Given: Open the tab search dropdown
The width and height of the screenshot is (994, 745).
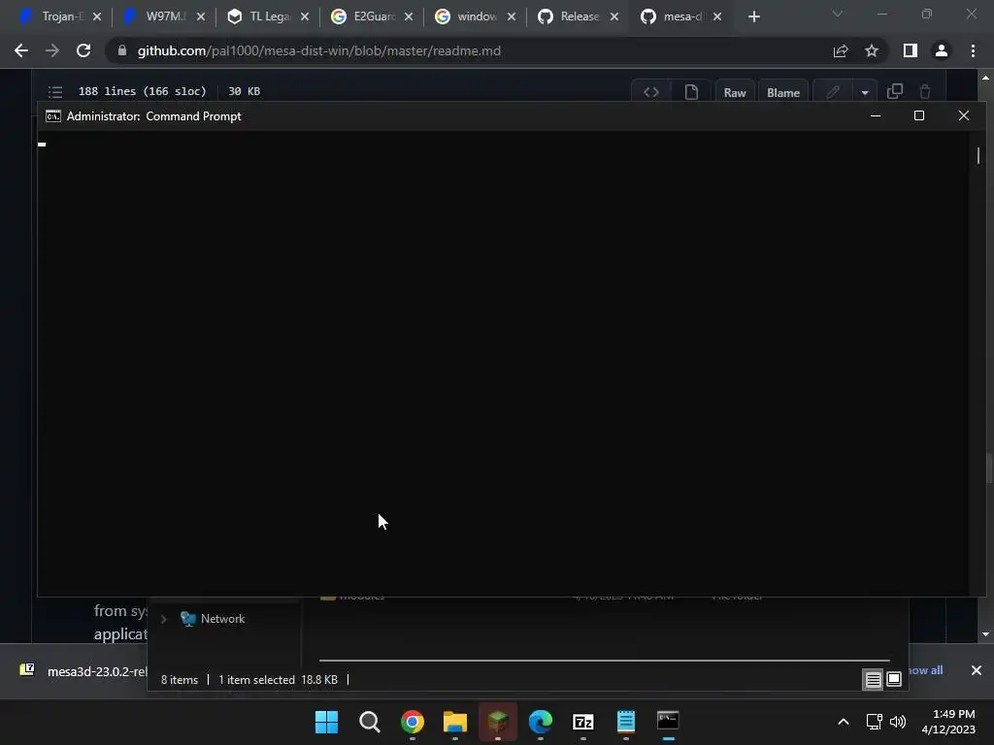Looking at the screenshot, I should click(838, 14).
